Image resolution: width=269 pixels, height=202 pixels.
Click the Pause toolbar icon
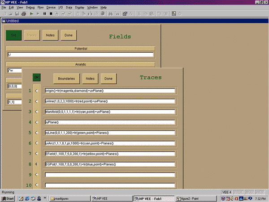44,14
